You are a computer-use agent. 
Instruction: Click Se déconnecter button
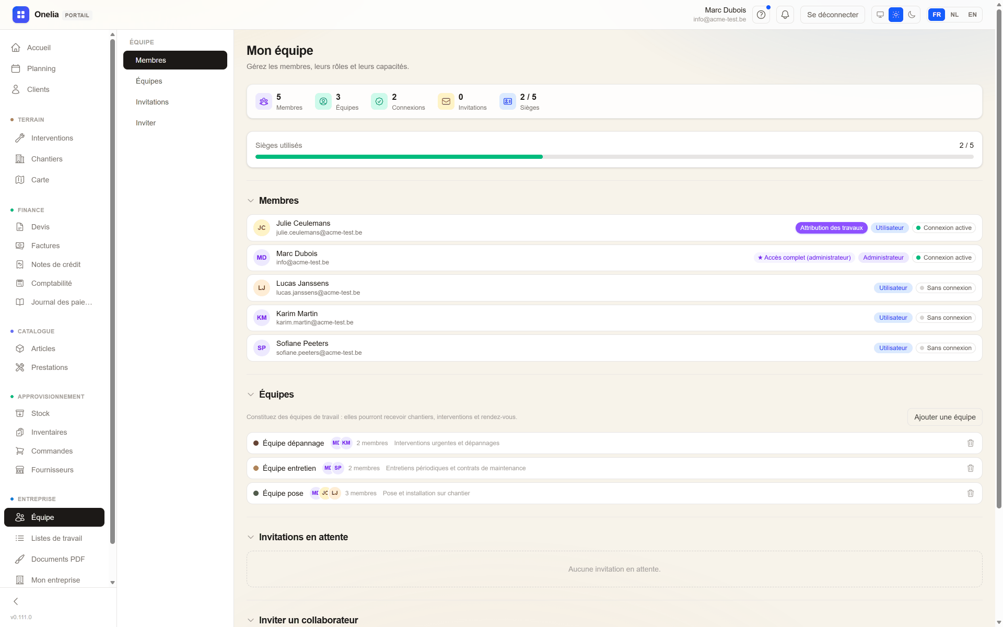click(833, 15)
